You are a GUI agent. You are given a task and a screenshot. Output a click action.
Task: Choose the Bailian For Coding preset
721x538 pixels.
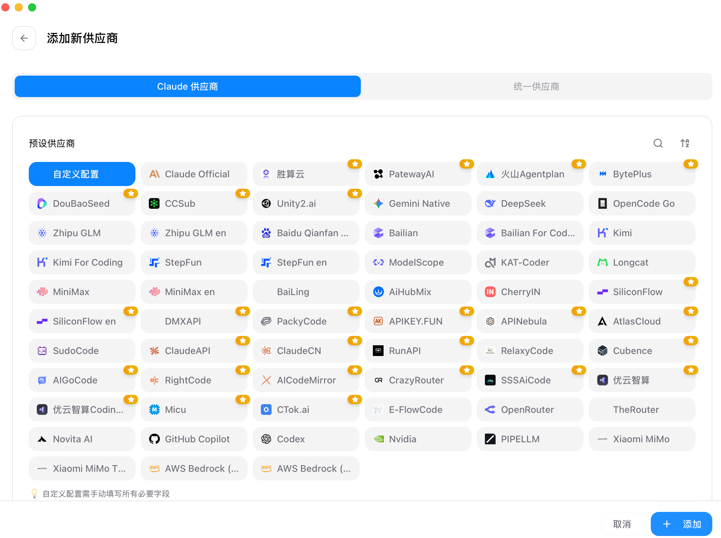(530, 233)
